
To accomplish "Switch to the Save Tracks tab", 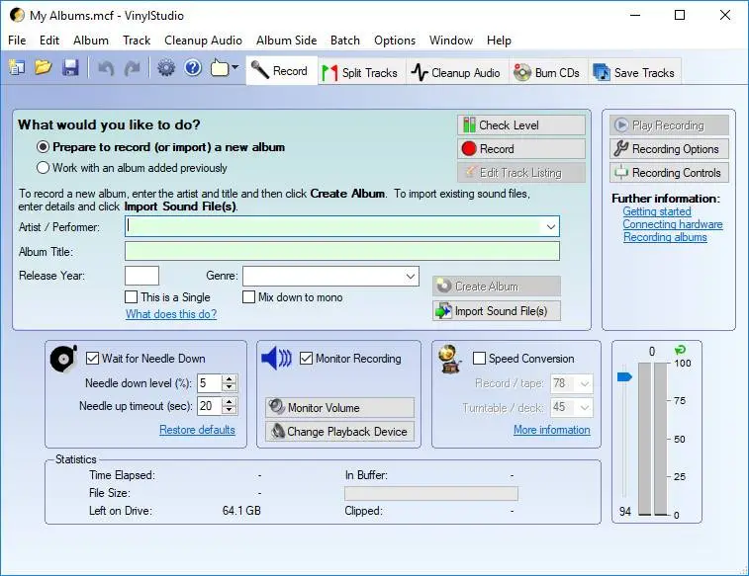I will coord(634,72).
